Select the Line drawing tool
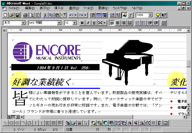192x133 pixels. [x=6, y=123]
